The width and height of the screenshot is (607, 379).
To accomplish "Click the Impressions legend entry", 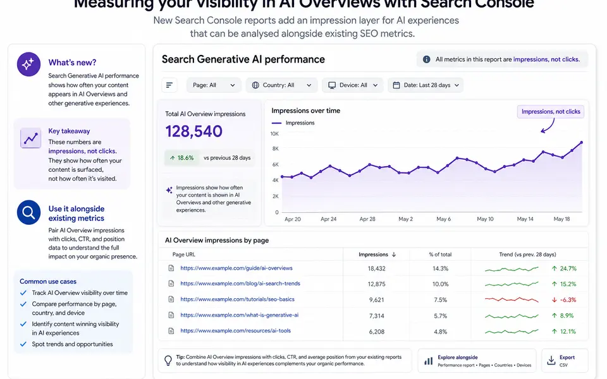I will click(293, 123).
